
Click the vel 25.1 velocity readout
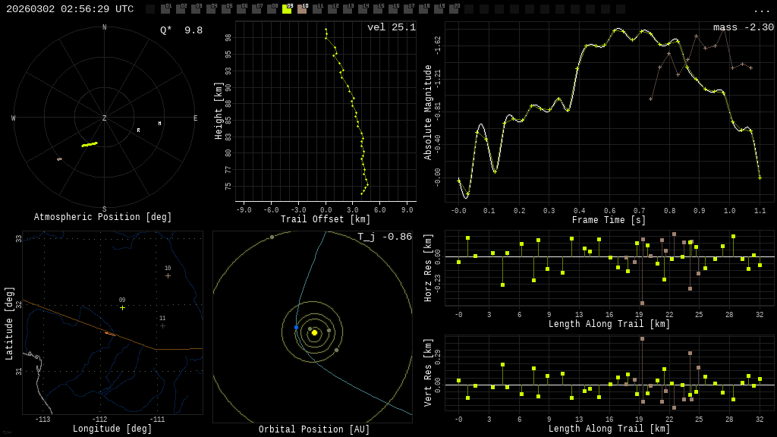click(x=392, y=28)
